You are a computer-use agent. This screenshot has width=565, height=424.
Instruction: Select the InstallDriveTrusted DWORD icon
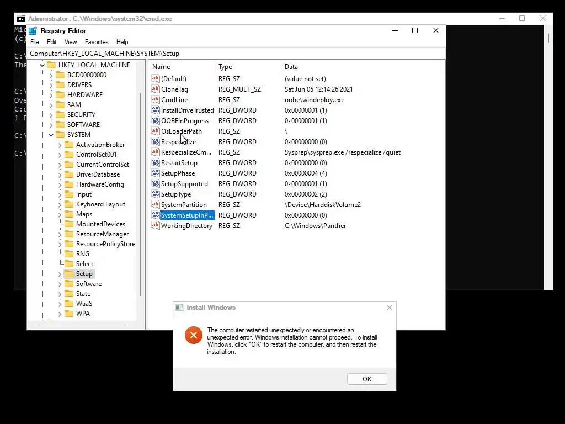155,110
